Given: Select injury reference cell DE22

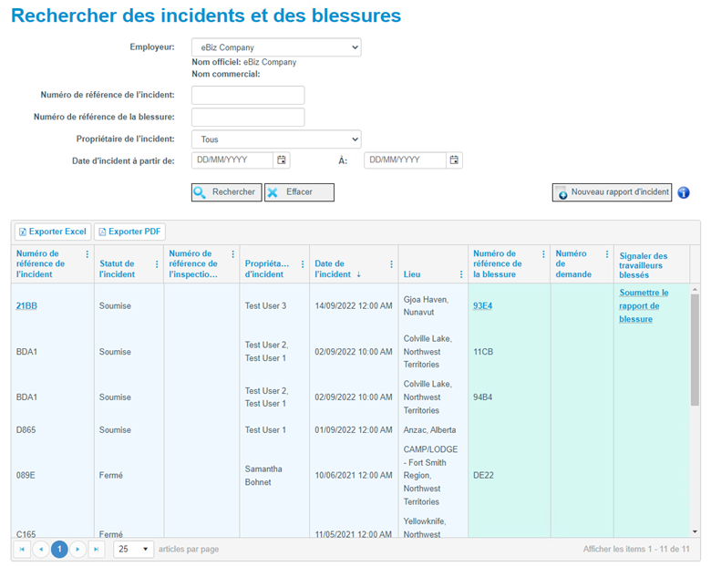Looking at the screenshot, I should [483, 475].
